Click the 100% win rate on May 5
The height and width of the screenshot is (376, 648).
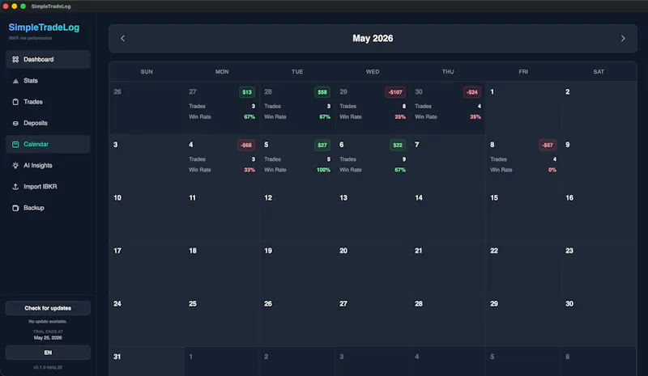click(323, 170)
